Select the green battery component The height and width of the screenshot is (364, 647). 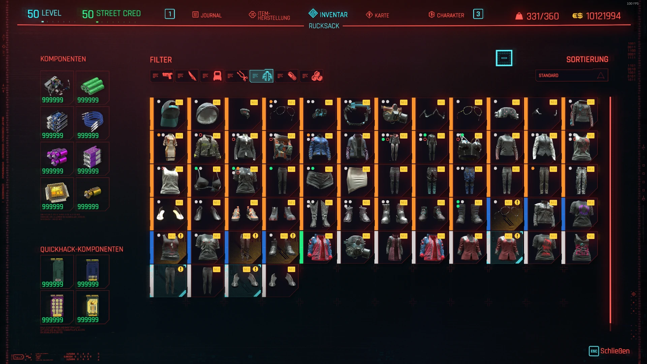pos(92,87)
